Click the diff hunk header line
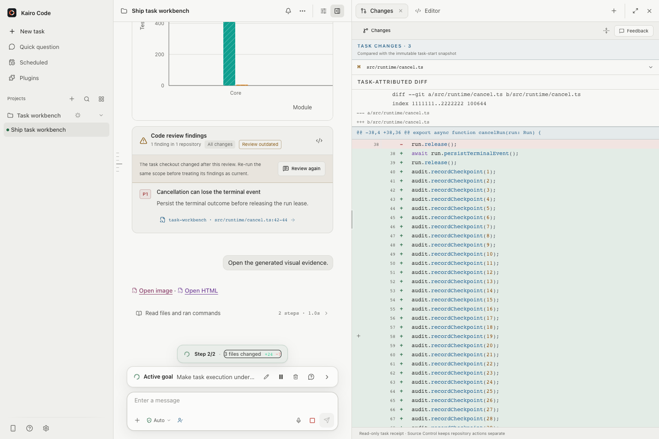Image resolution: width=659 pixels, height=439 pixels. 505,133
